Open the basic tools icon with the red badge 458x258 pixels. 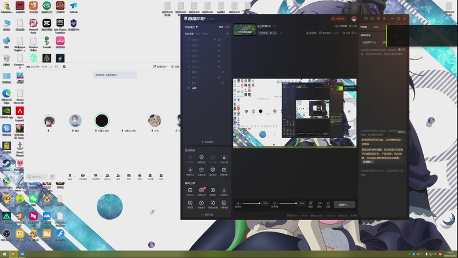pos(202,190)
